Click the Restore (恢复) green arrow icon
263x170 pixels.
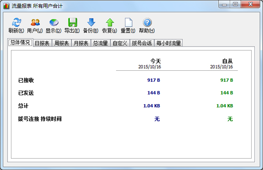click(x=110, y=22)
